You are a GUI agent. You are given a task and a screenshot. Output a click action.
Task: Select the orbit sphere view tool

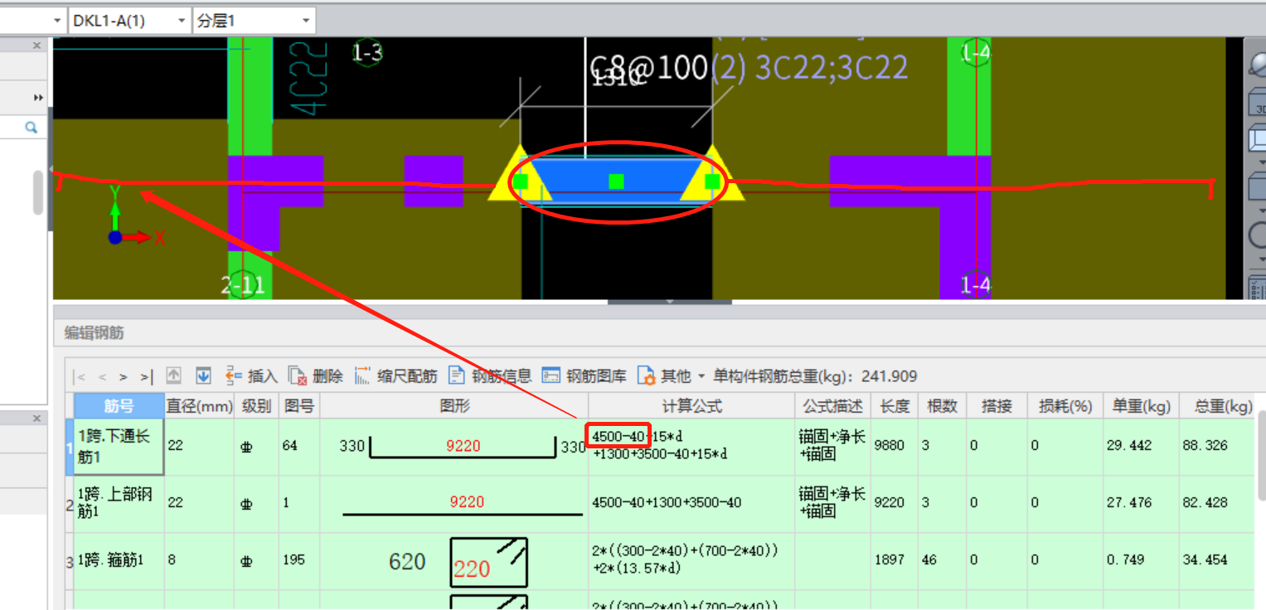(1258, 65)
